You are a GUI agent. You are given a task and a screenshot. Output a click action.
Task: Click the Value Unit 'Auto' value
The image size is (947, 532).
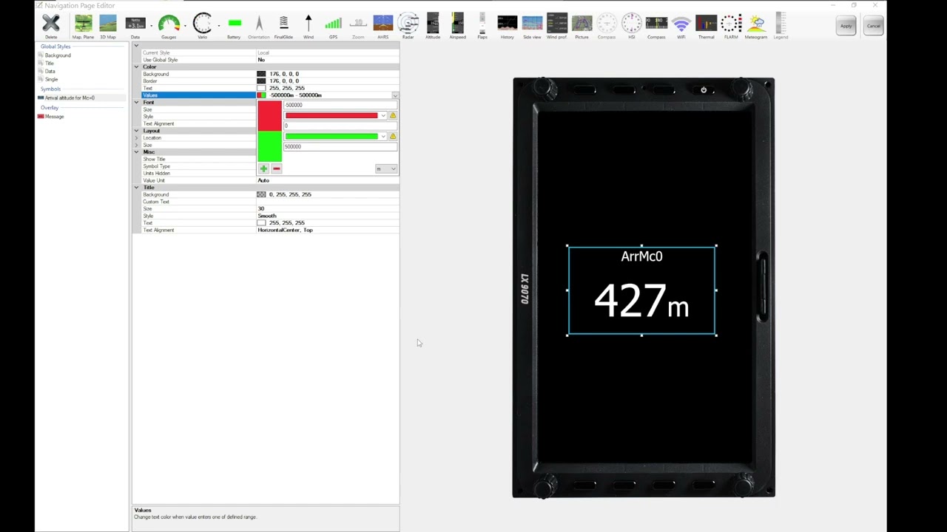(x=263, y=180)
